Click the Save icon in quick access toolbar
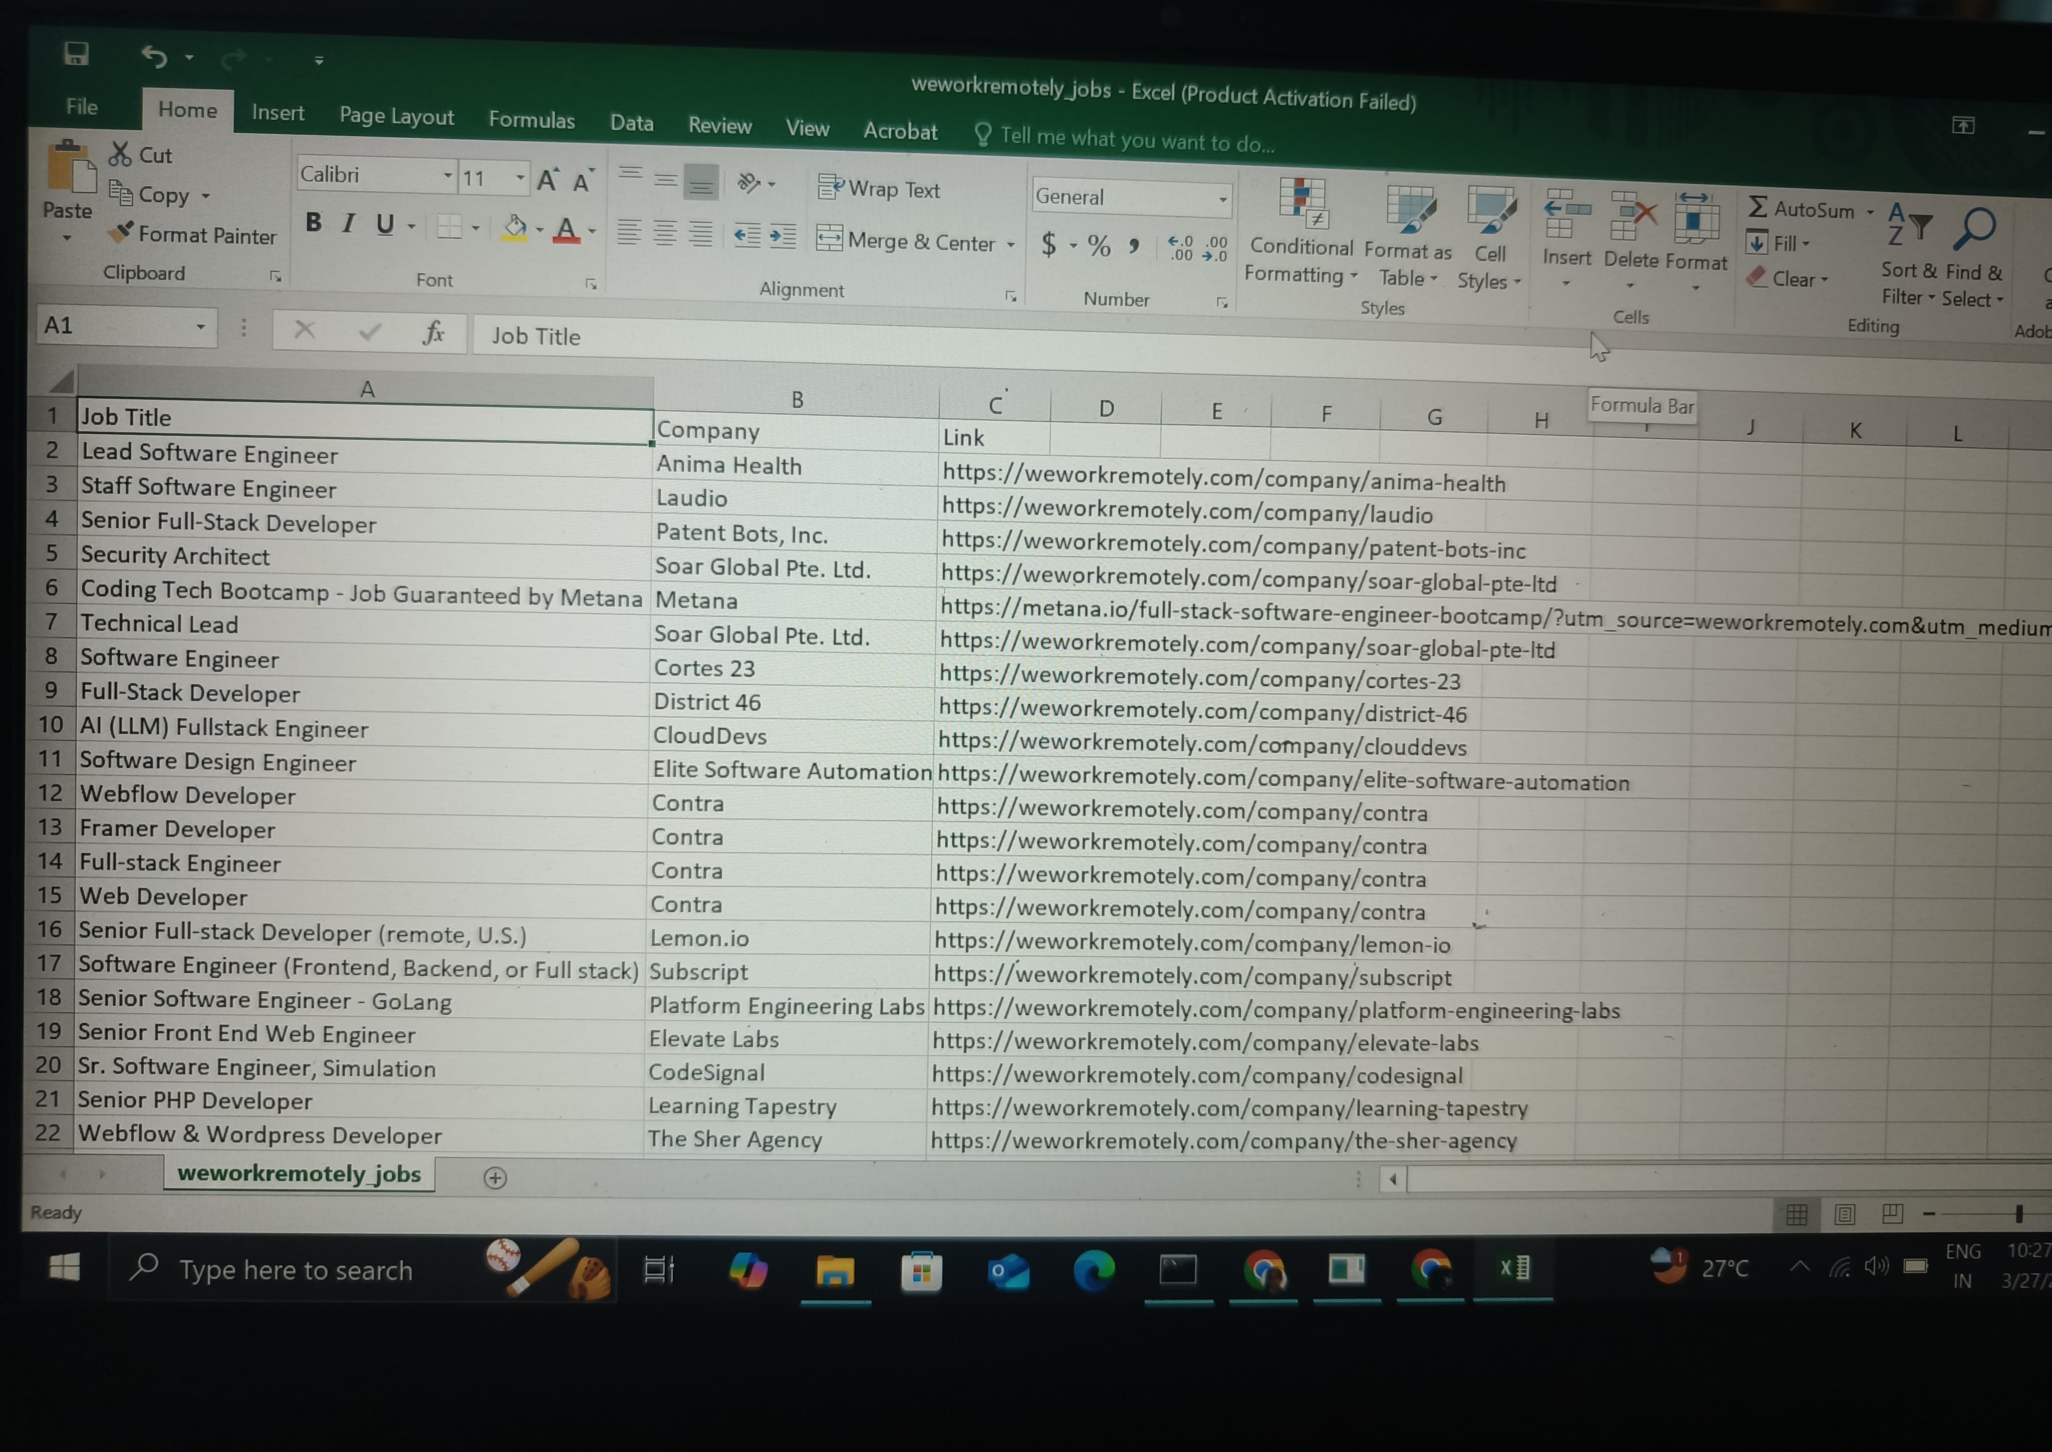The height and width of the screenshot is (1452, 2052). [x=77, y=54]
